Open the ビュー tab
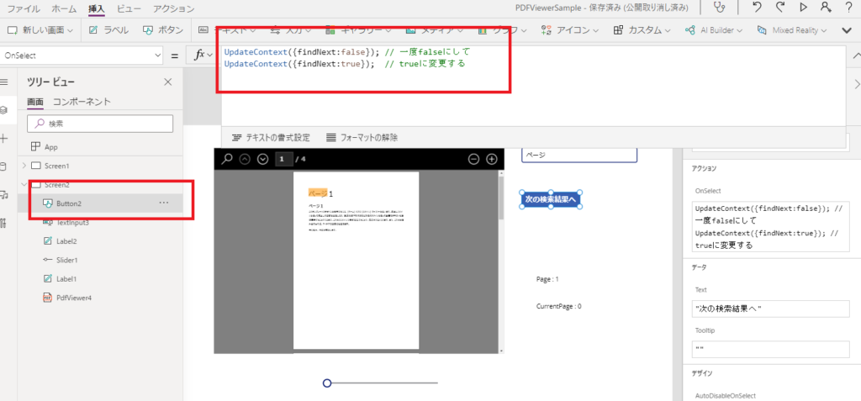 tap(129, 8)
